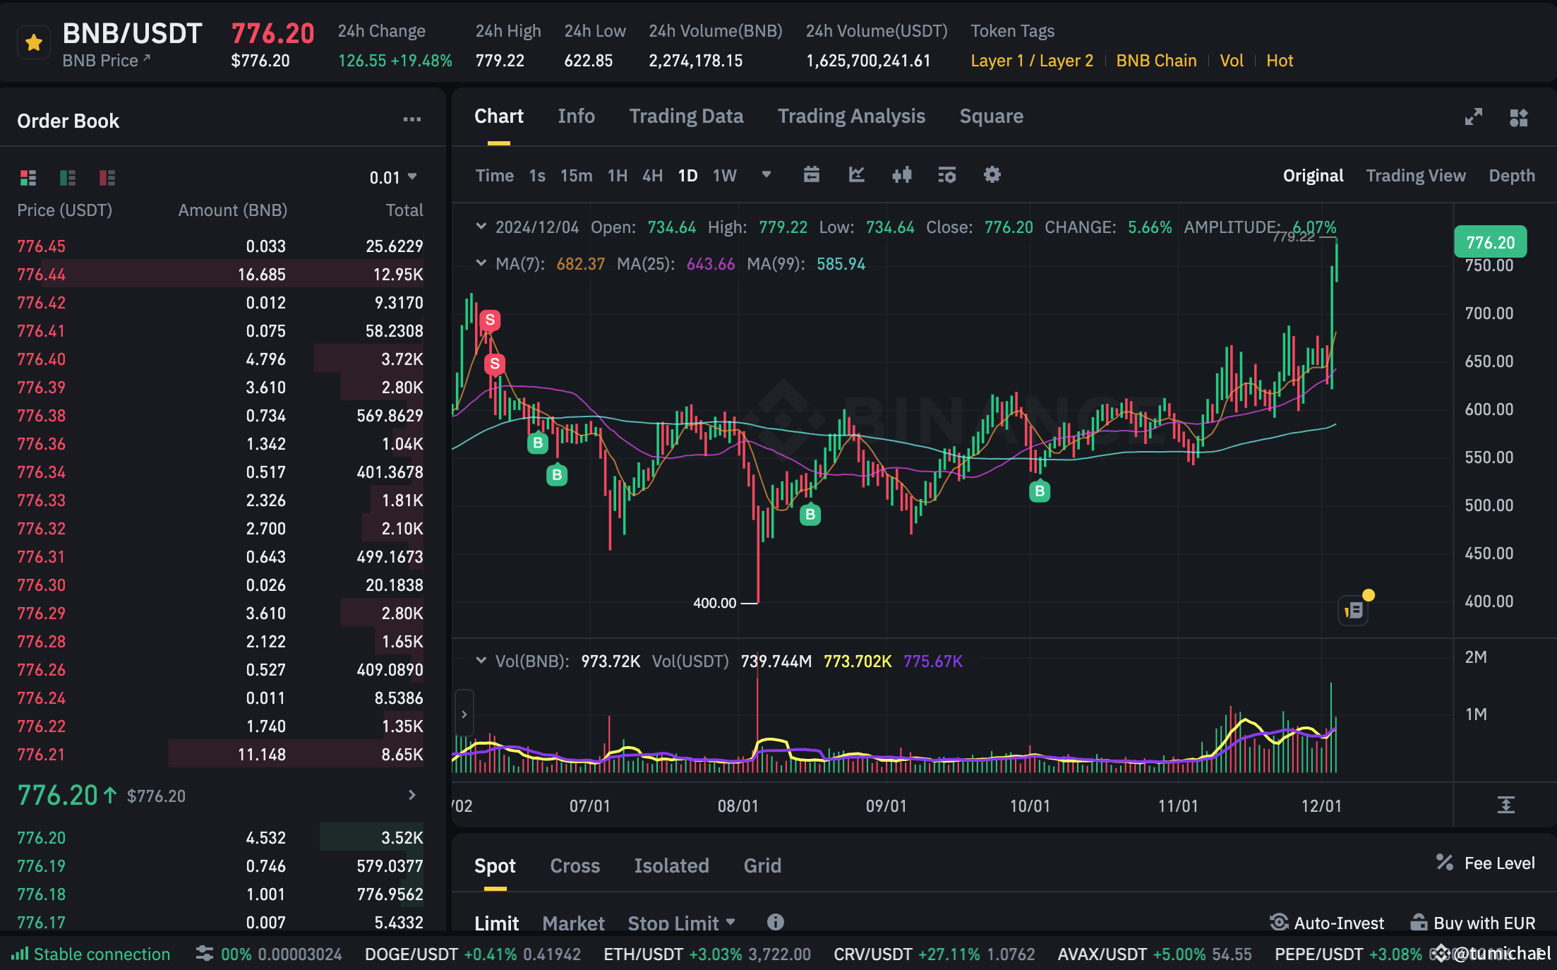
Task: Open the multi-chart layout grid icon
Action: click(1518, 117)
